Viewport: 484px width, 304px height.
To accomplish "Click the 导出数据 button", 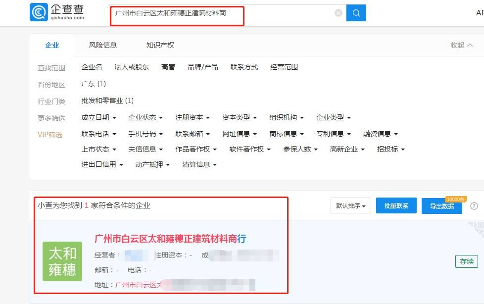I will (441, 205).
